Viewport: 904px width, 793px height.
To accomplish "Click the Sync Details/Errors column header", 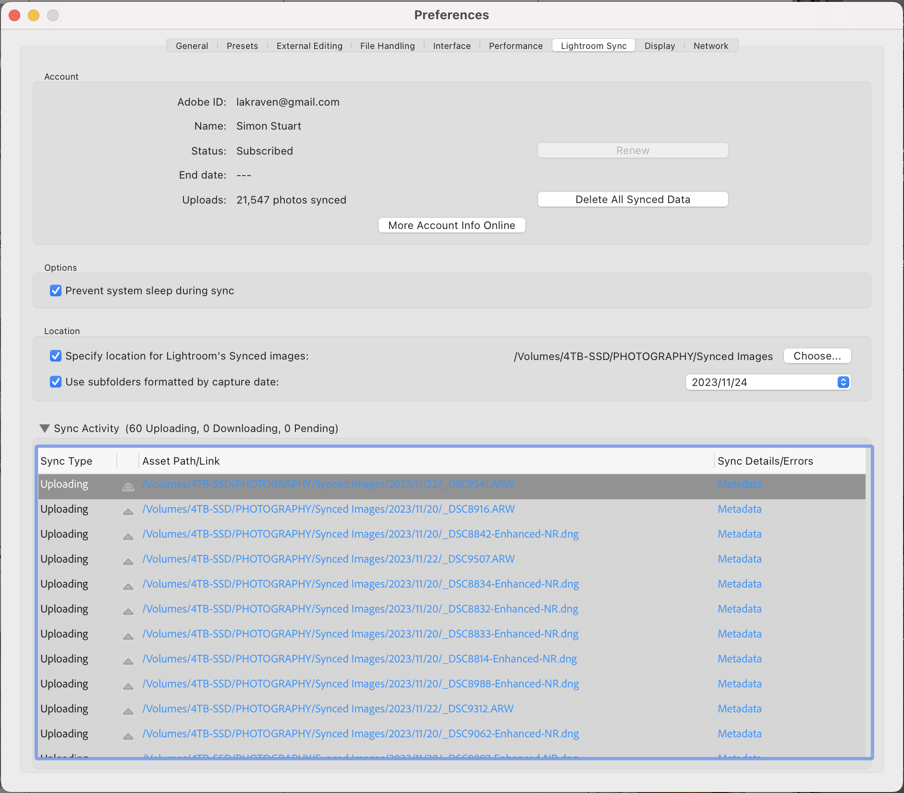I will [x=790, y=461].
